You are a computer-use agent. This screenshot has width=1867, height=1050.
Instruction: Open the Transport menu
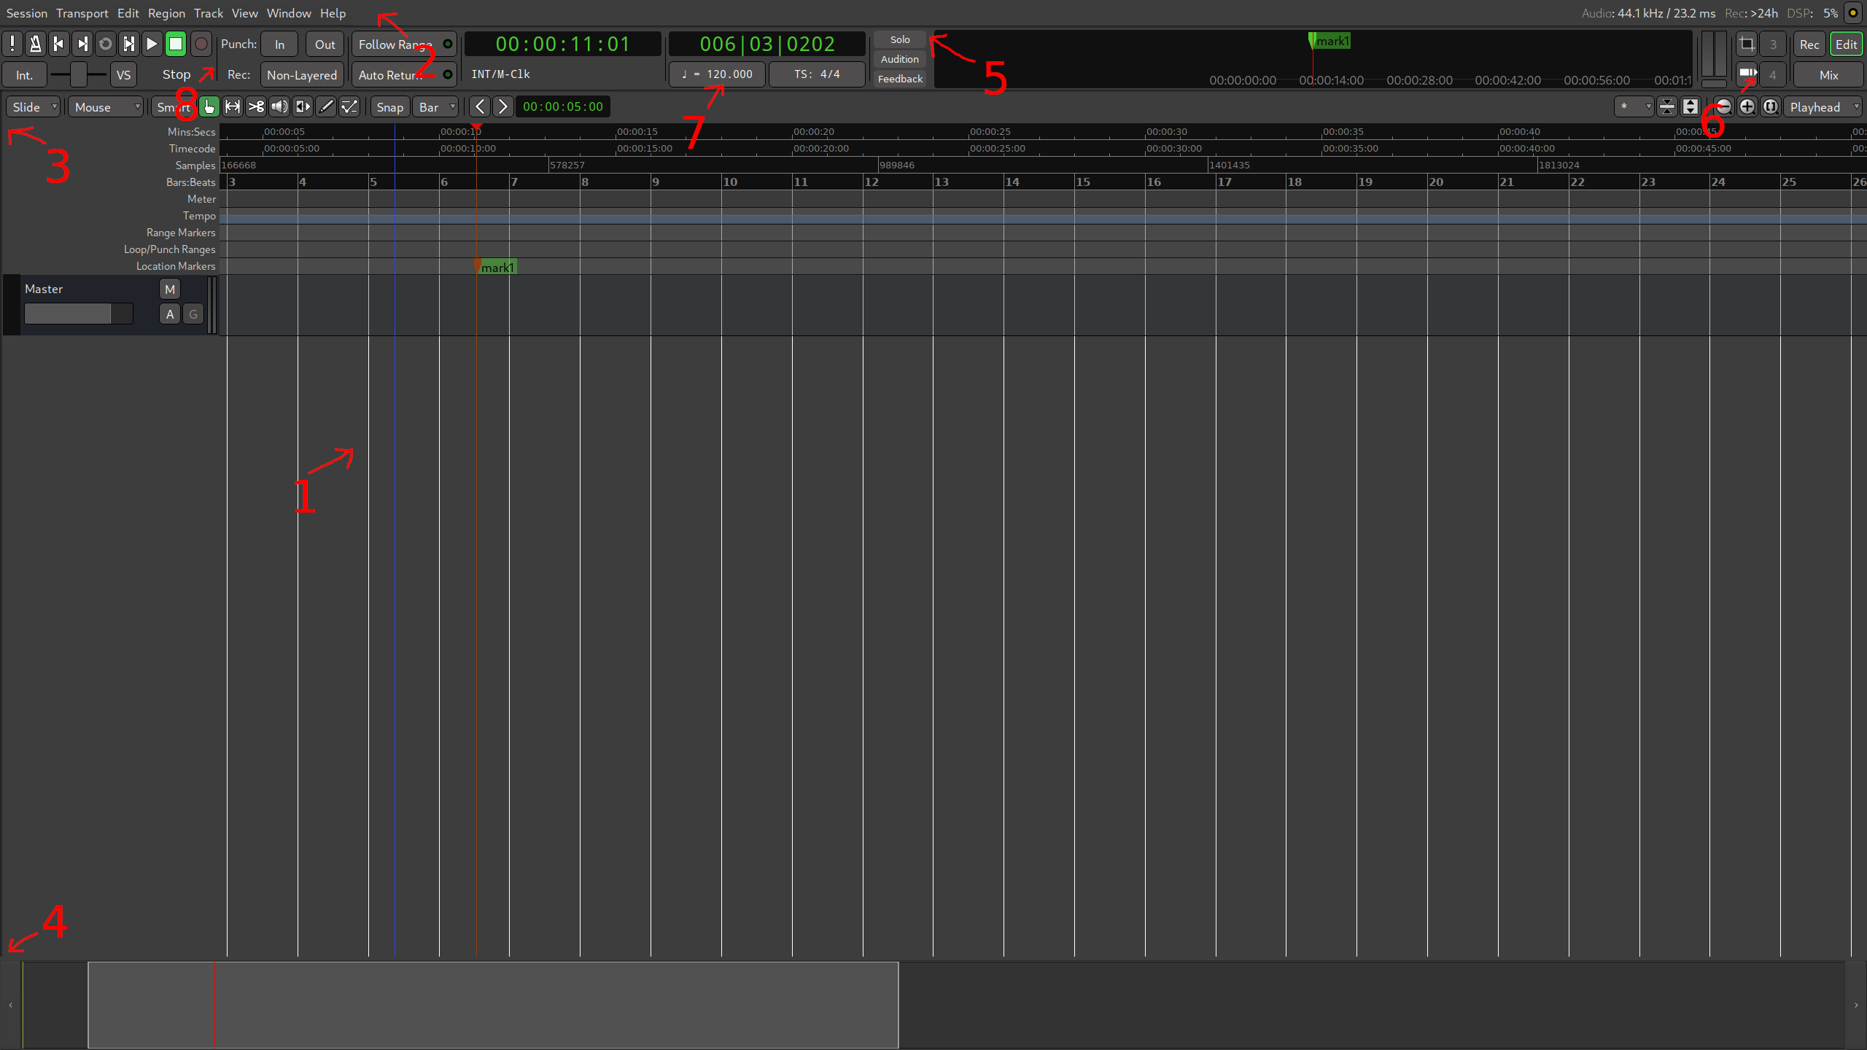coord(82,13)
